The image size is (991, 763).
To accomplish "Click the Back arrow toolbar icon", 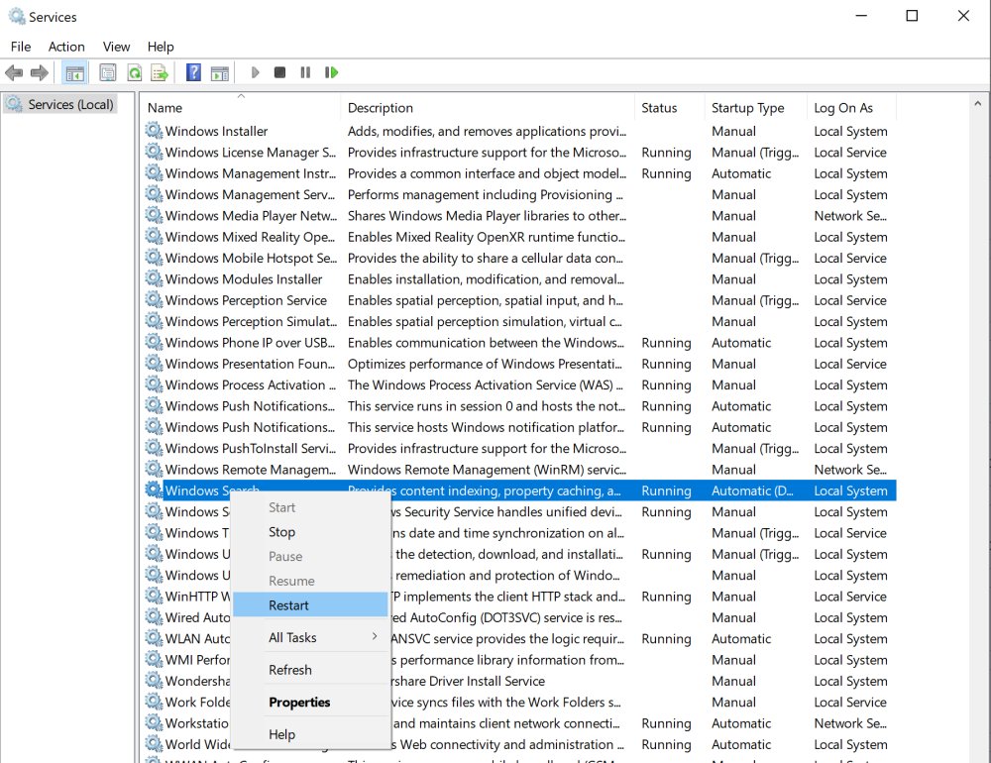I will [x=13, y=72].
